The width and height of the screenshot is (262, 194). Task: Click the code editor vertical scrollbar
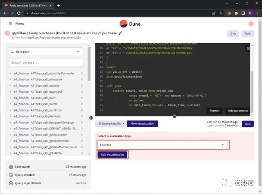(252, 92)
